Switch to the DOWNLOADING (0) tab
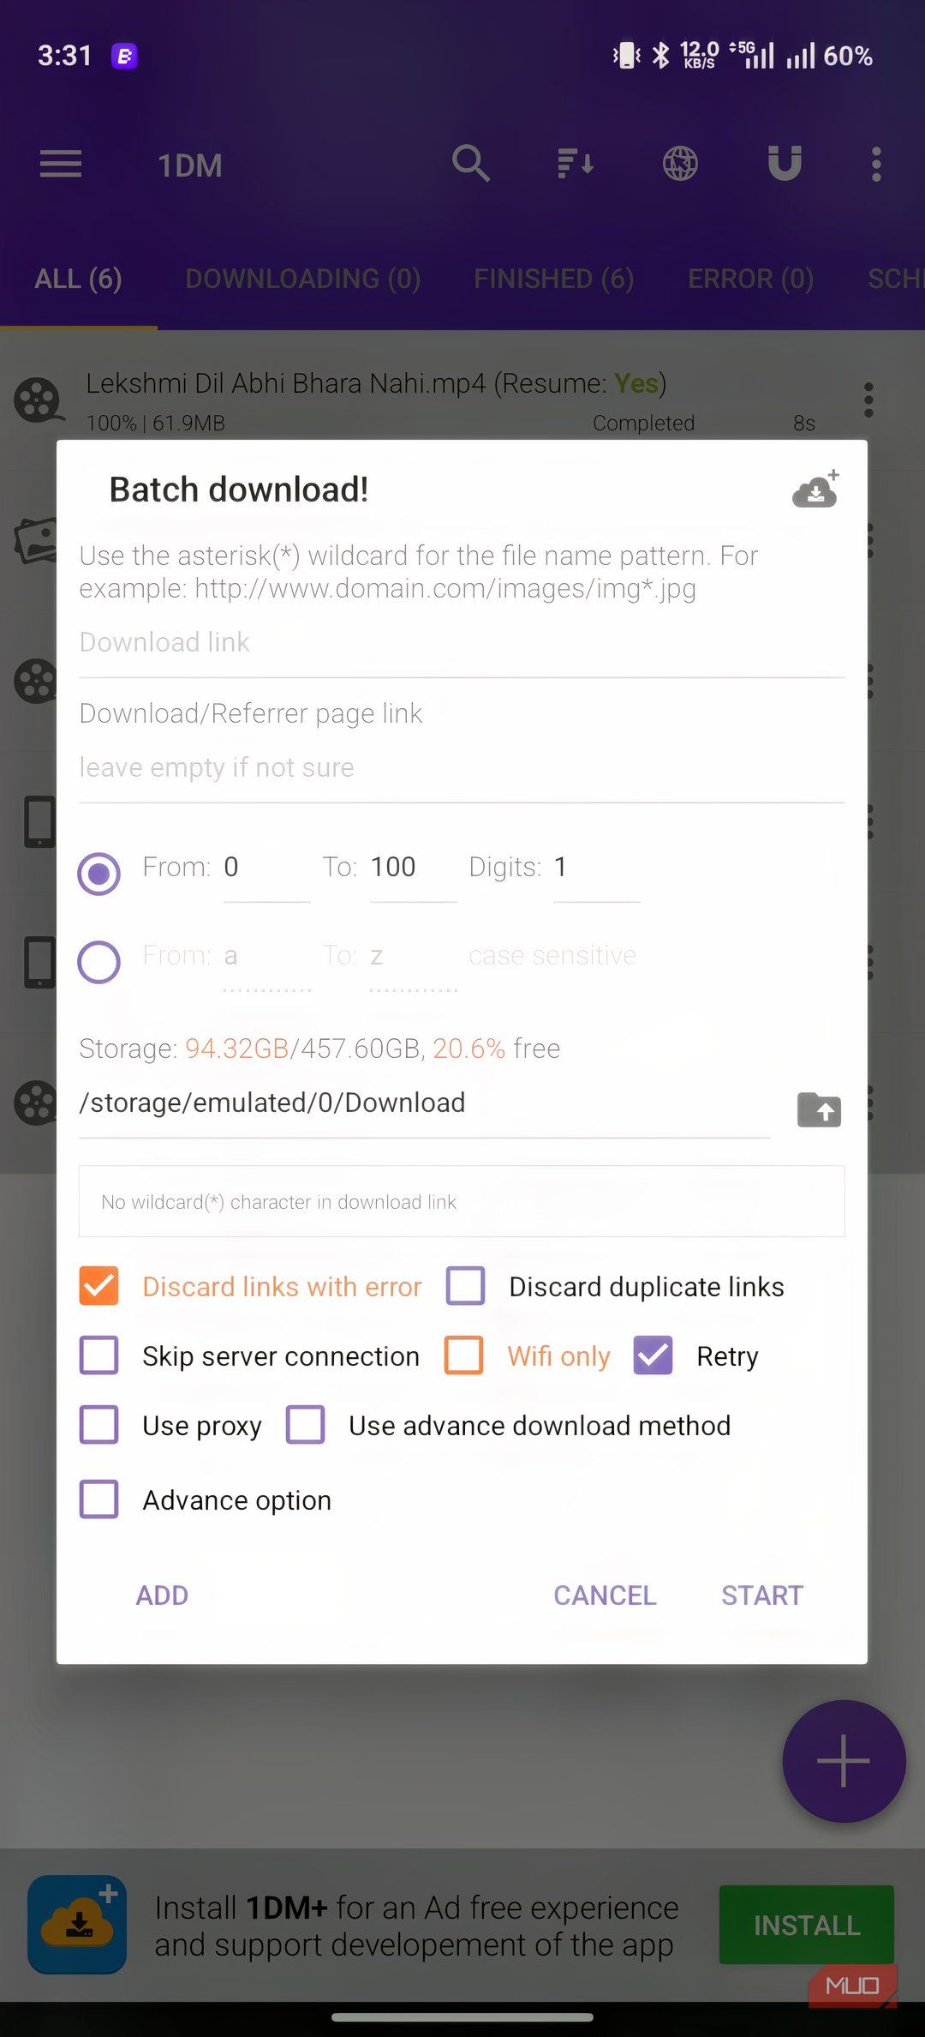The image size is (925, 2037). 303,279
